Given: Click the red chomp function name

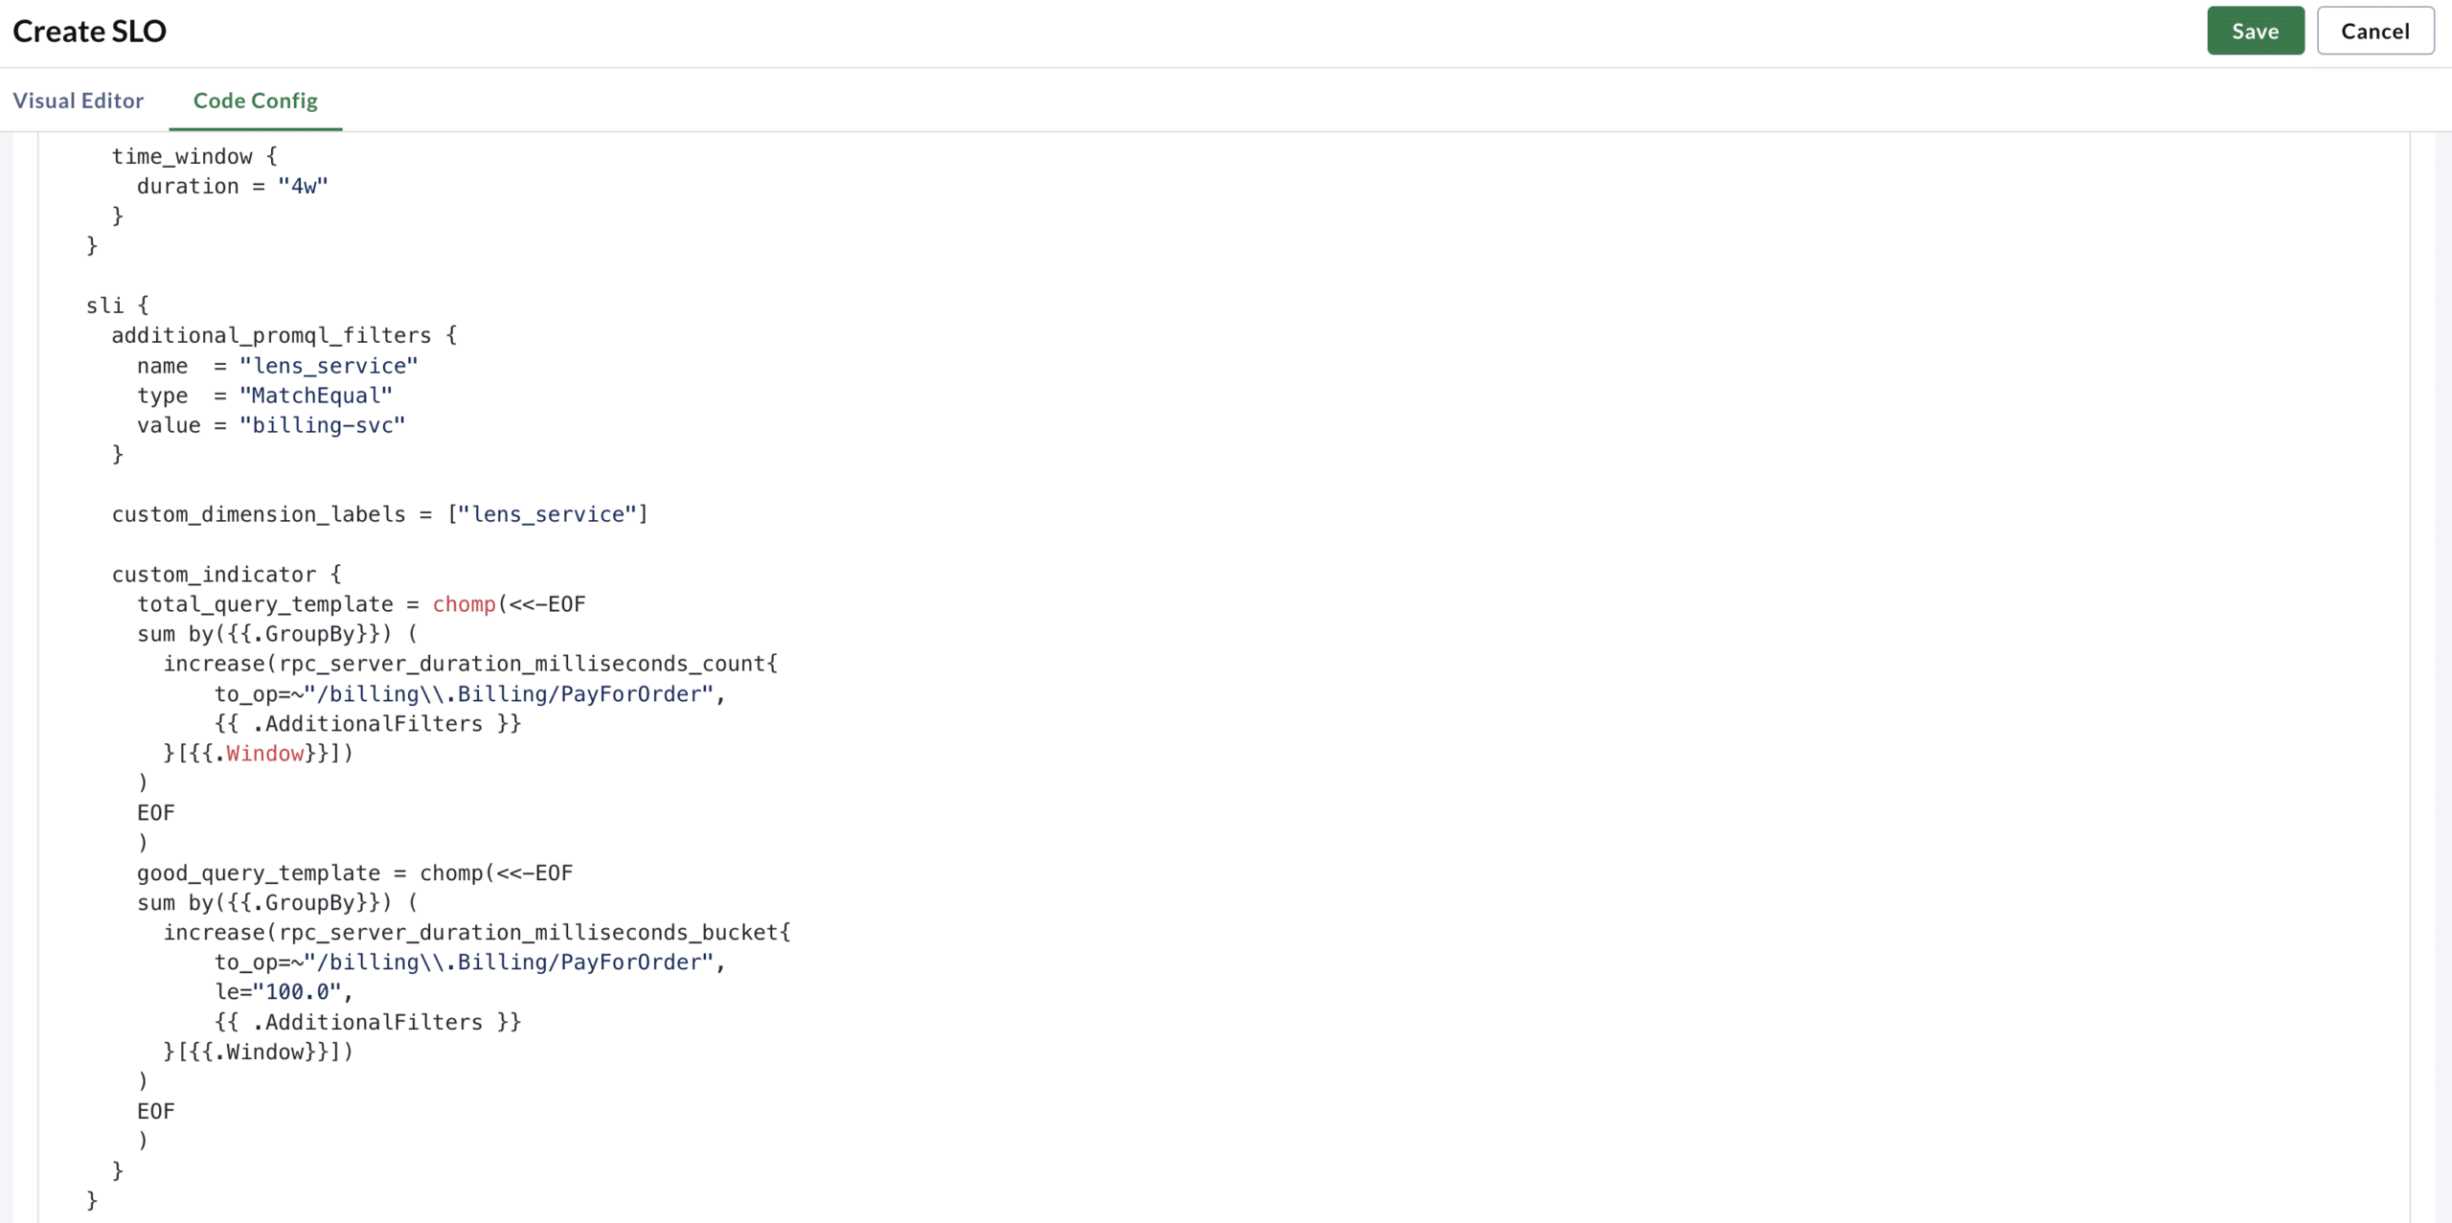Looking at the screenshot, I should 465,604.
